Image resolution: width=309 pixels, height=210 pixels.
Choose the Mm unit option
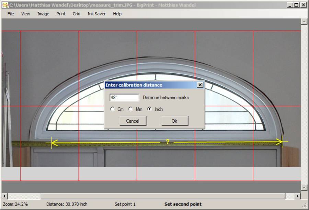point(131,109)
